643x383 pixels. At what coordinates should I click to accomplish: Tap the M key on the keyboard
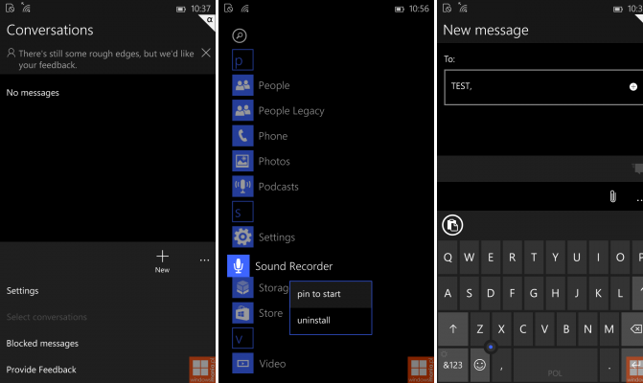pyautogui.click(x=609, y=329)
